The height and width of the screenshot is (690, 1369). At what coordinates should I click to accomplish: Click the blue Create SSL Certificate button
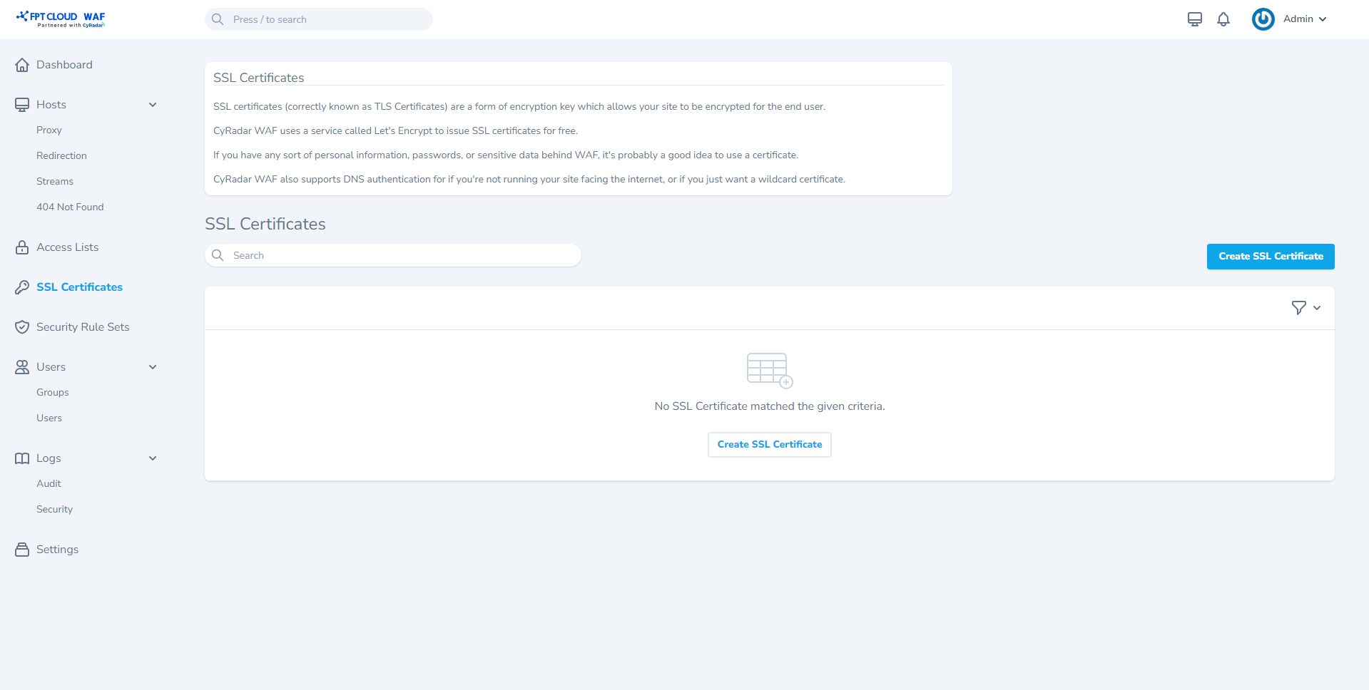1270,257
